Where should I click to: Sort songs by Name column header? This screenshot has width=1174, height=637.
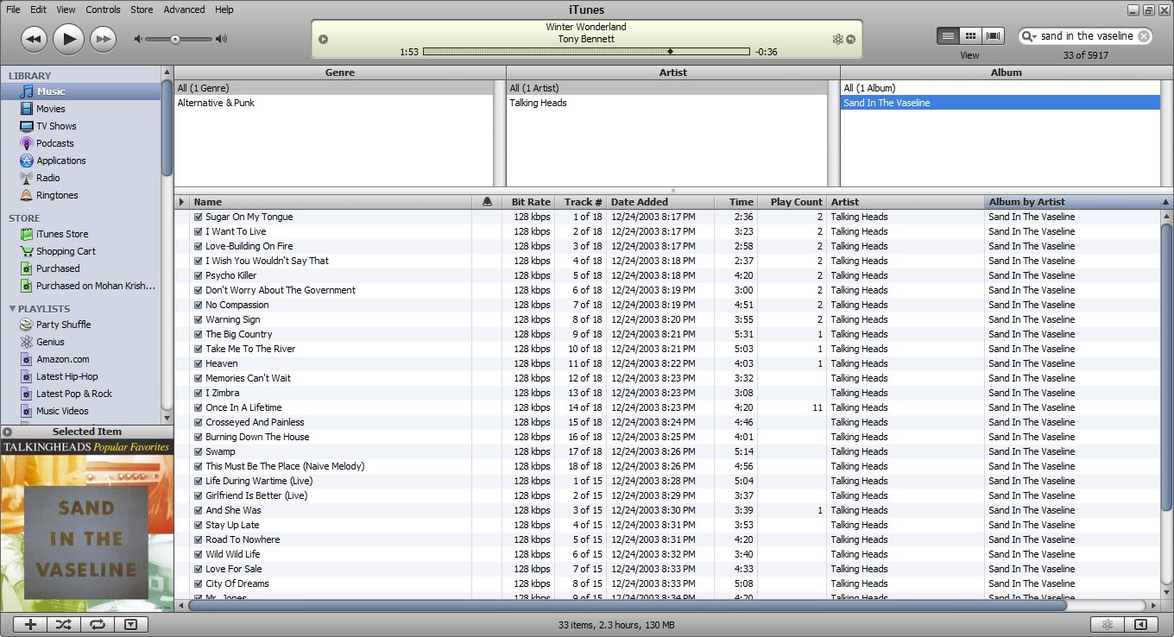pyautogui.click(x=331, y=202)
